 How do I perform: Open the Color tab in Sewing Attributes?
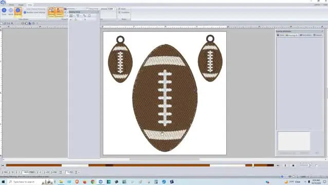(281, 35)
